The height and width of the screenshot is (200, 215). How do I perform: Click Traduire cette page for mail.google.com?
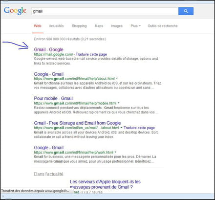tap(91, 54)
